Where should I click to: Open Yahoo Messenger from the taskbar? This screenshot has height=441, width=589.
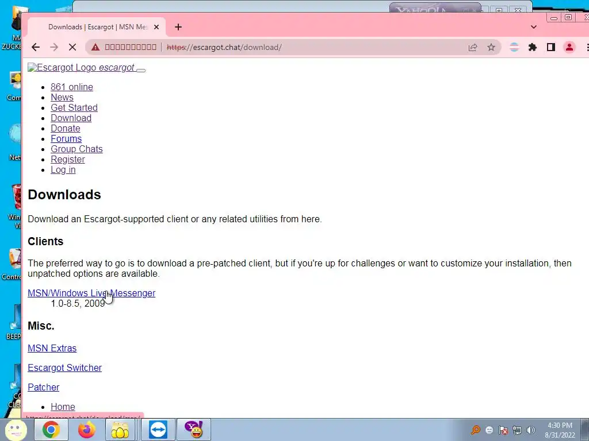click(194, 430)
